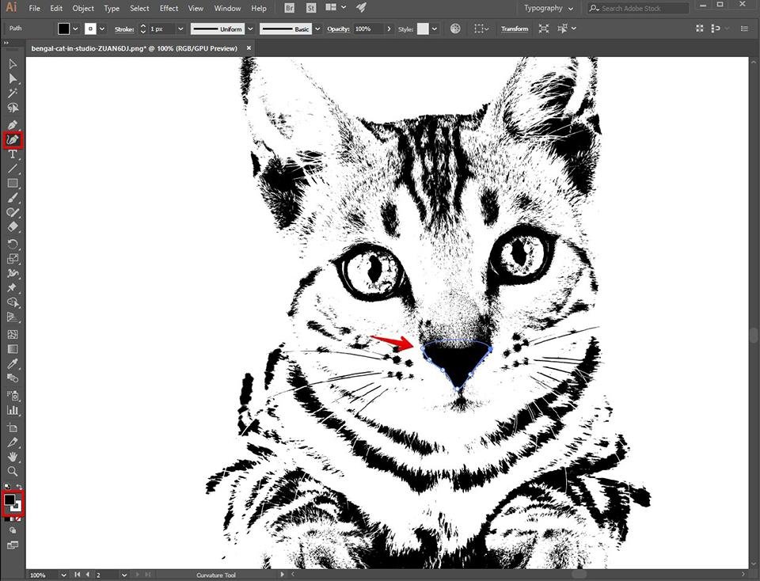Open Adobe Bridge via the Br icon
760x581 pixels.
click(x=291, y=8)
